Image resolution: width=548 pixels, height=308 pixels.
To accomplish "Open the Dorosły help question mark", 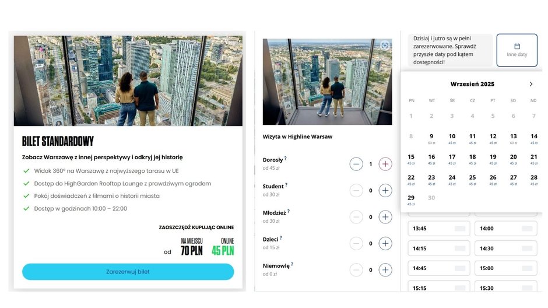I will [x=286, y=158].
